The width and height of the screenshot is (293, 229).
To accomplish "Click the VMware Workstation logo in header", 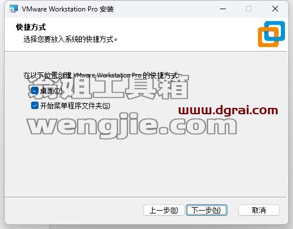I will pyautogui.click(x=271, y=34).
